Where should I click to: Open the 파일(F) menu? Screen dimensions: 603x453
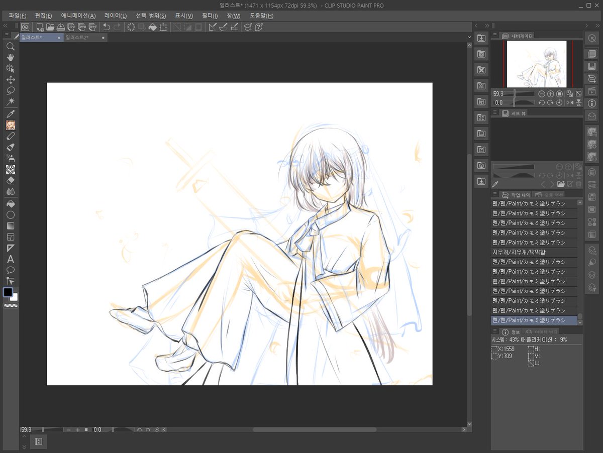click(18, 16)
